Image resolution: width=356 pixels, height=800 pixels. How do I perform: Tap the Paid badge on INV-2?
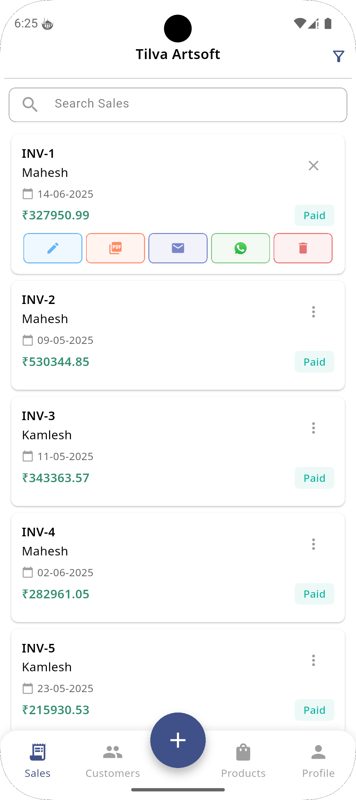tap(314, 362)
